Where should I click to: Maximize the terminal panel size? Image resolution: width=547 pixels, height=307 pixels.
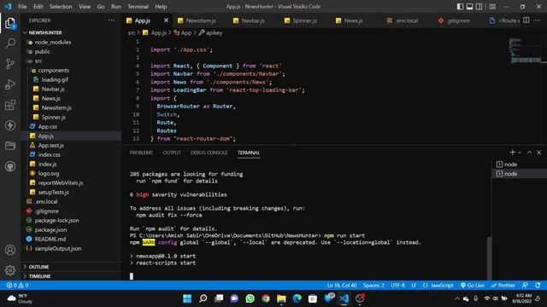(x=529, y=153)
